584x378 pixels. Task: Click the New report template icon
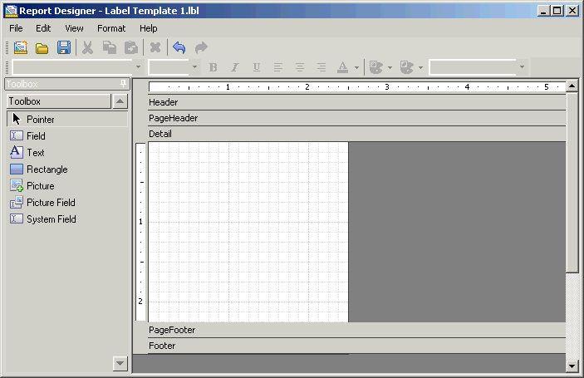[x=21, y=47]
